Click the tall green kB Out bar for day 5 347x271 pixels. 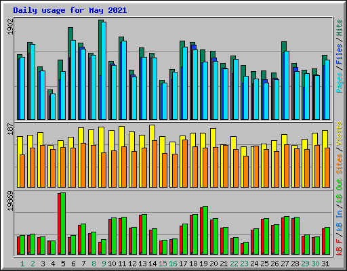click(x=63, y=224)
